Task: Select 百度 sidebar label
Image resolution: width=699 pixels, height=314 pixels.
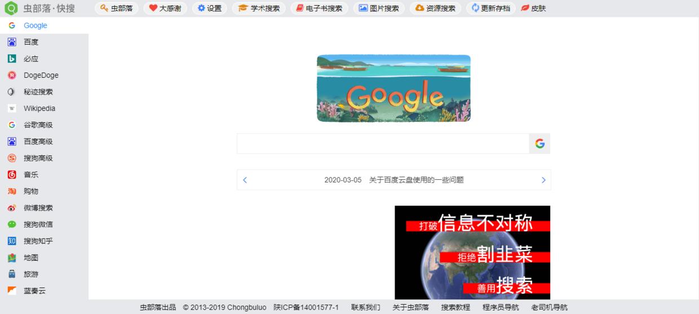Action: coord(31,42)
